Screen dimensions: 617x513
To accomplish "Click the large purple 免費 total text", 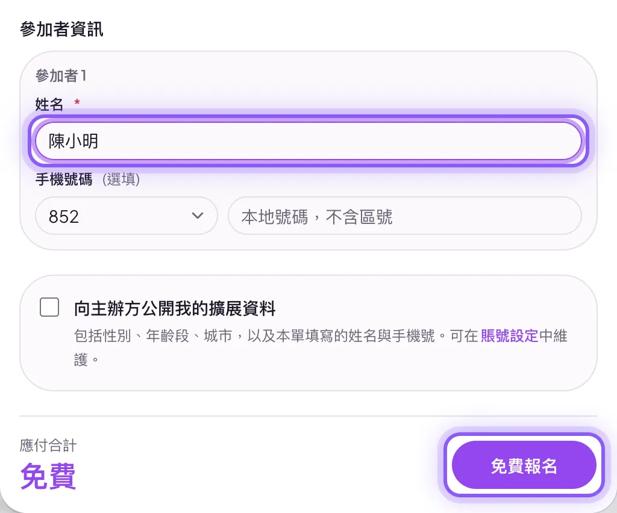I will (48, 476).
